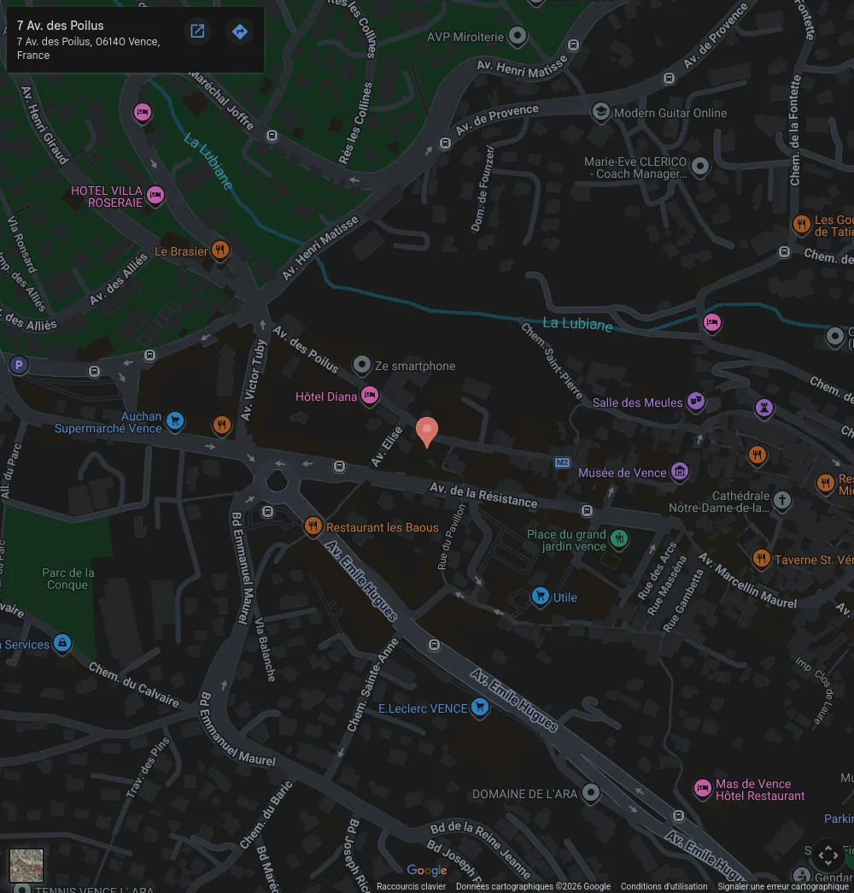The width and height of the screenshot is (854, 893).
Task: Click the address line 06140 Vence, France
Action: click(x=88, y=49)
